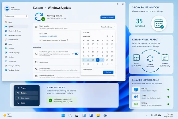Open File Explorer from the taskbar
178x119 pixels.
(x=98, y=115)
